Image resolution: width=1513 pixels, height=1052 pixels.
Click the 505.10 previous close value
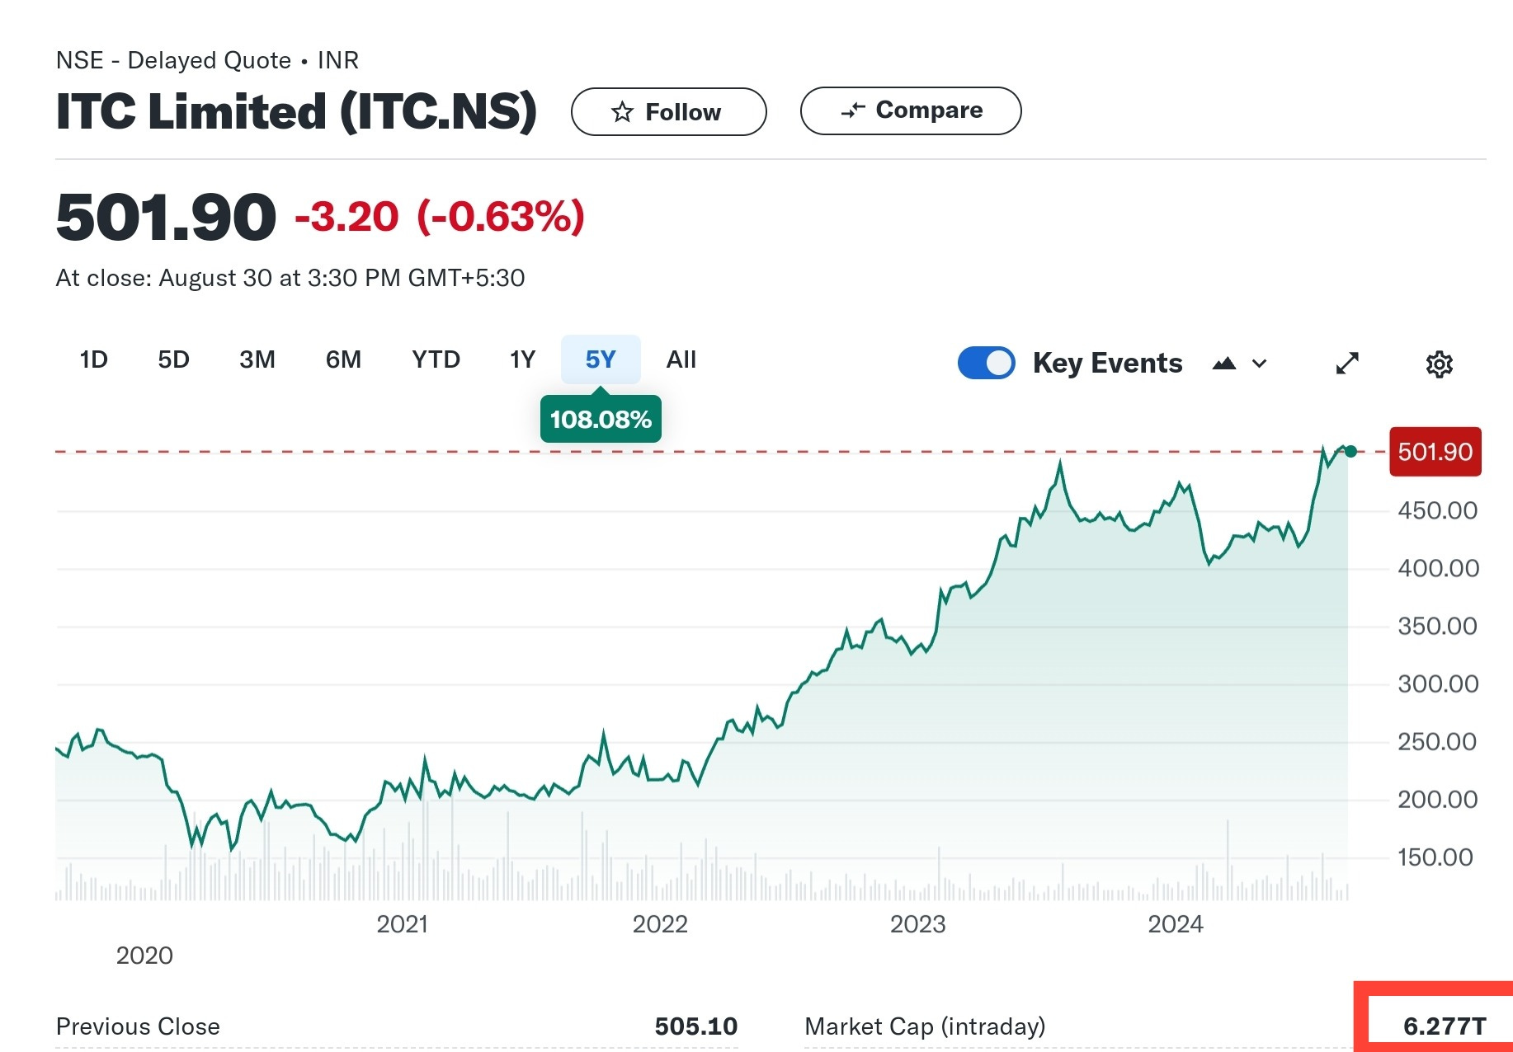pyautogui.click(x=696, y=1026)
